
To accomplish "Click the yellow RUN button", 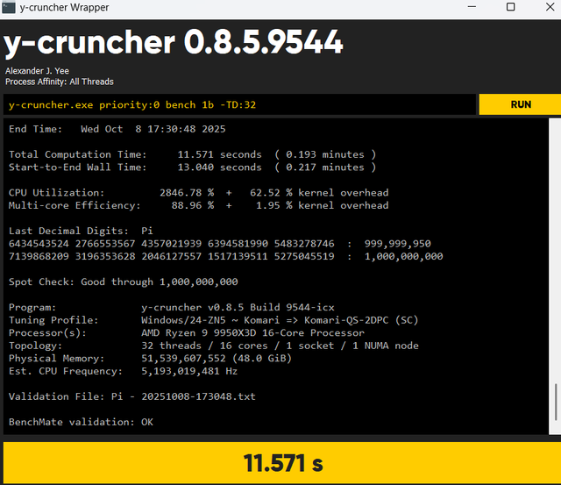I will coord(520,104).
